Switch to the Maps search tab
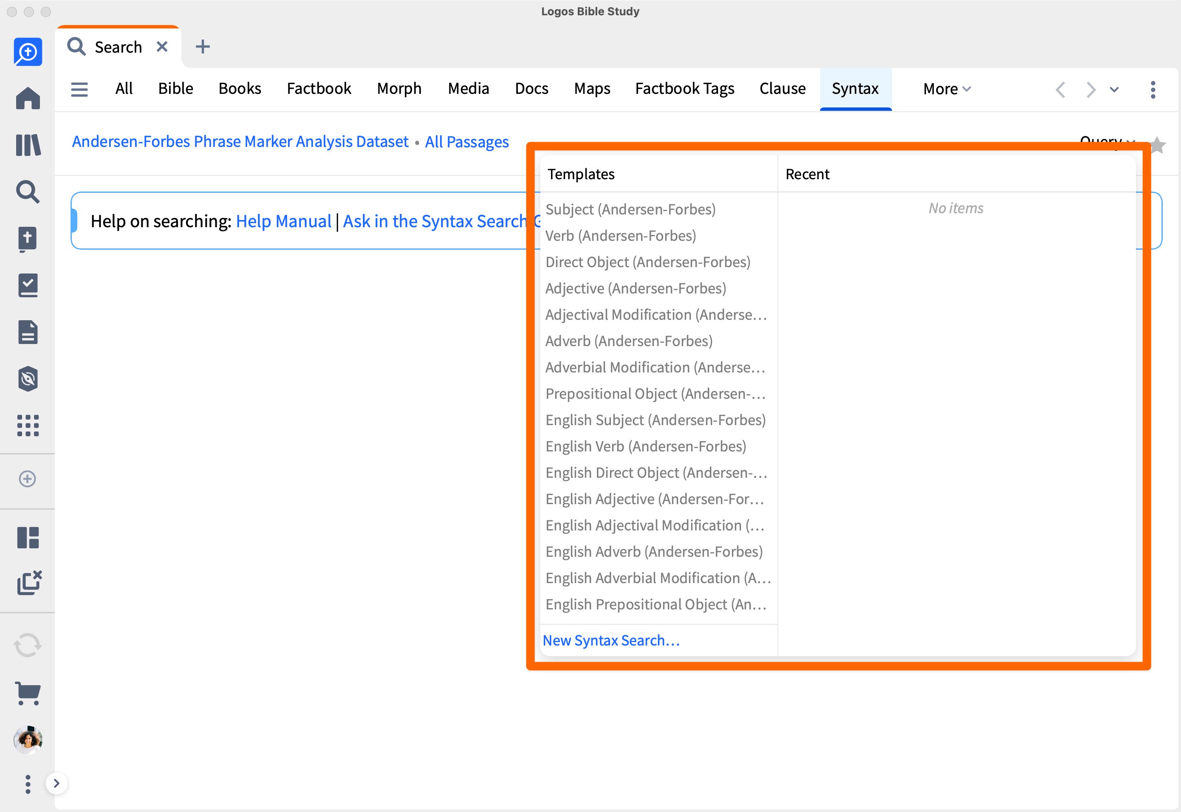Viewport: 1181px width, 812px height. pyautogui.click(x=592, y=89)
